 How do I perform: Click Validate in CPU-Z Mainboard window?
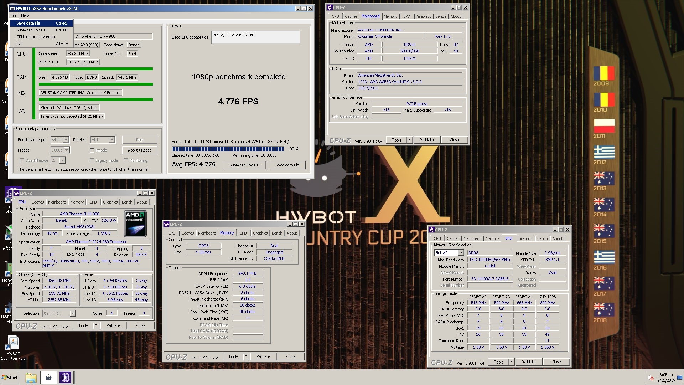tap(427, 140)
